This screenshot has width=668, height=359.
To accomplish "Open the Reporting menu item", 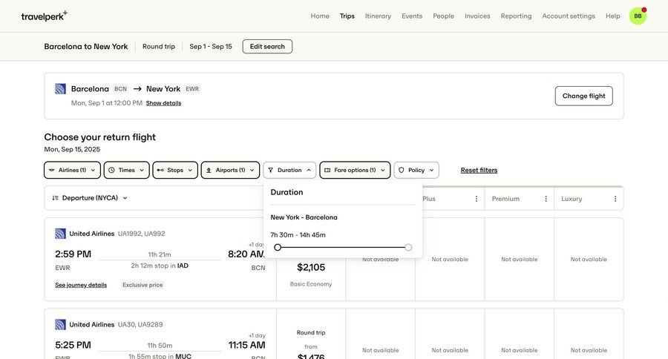I will pos(516,16).
